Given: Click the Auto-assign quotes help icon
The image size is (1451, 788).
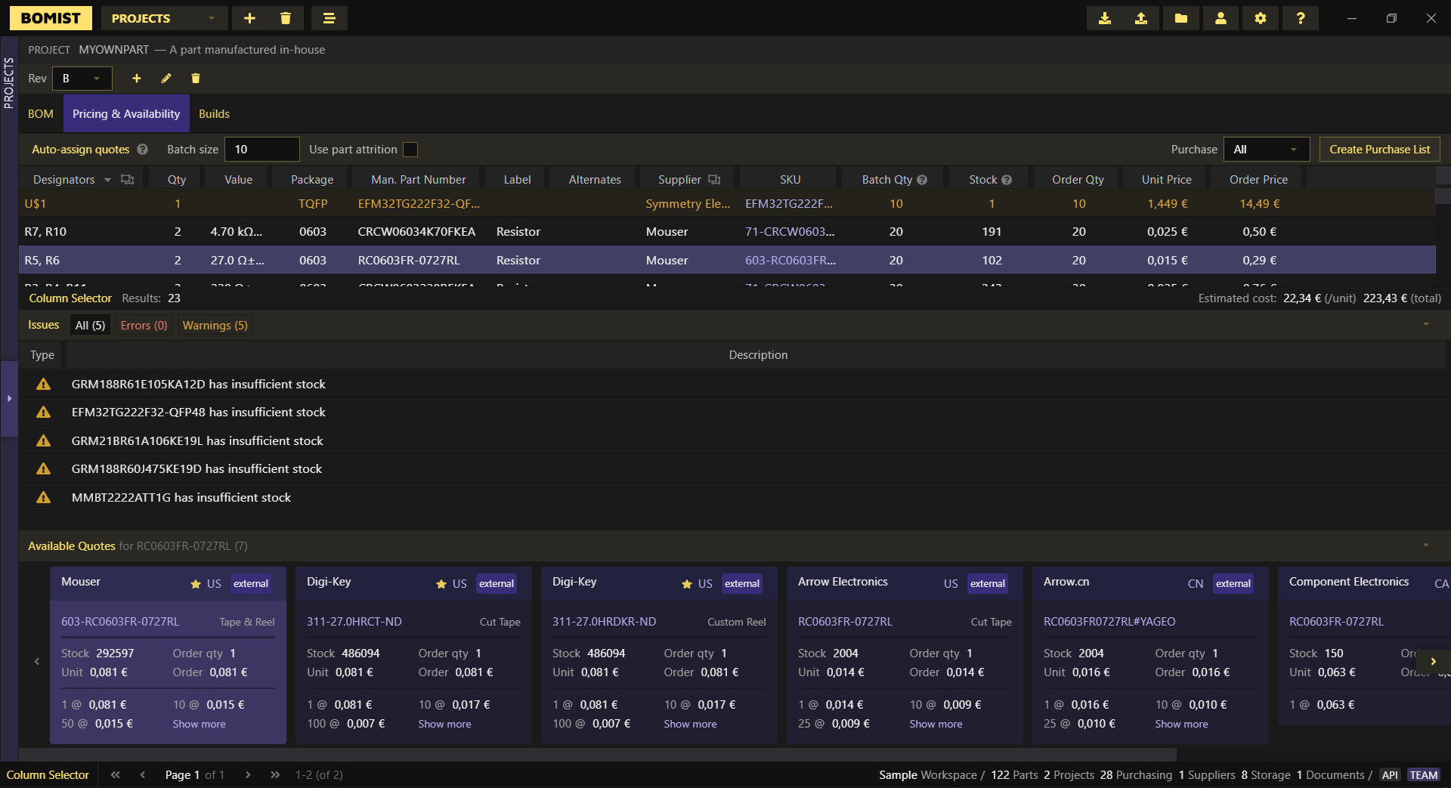Looking at the screenshot, I should [143, 150].
